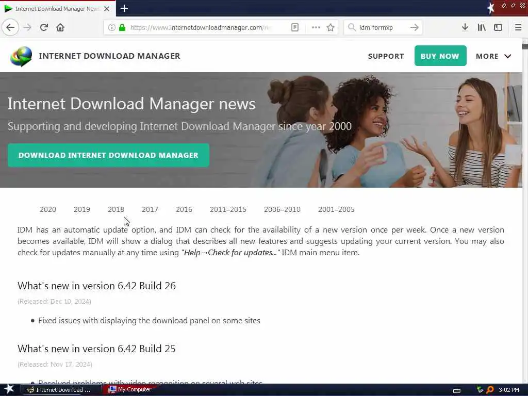Switch to My Computer taskbar window
Screen dimensions: 528x396
(x=131, y=390)
